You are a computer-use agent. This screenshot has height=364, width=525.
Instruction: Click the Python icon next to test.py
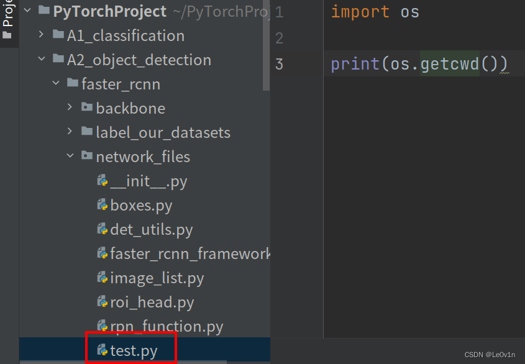[103, 350]
